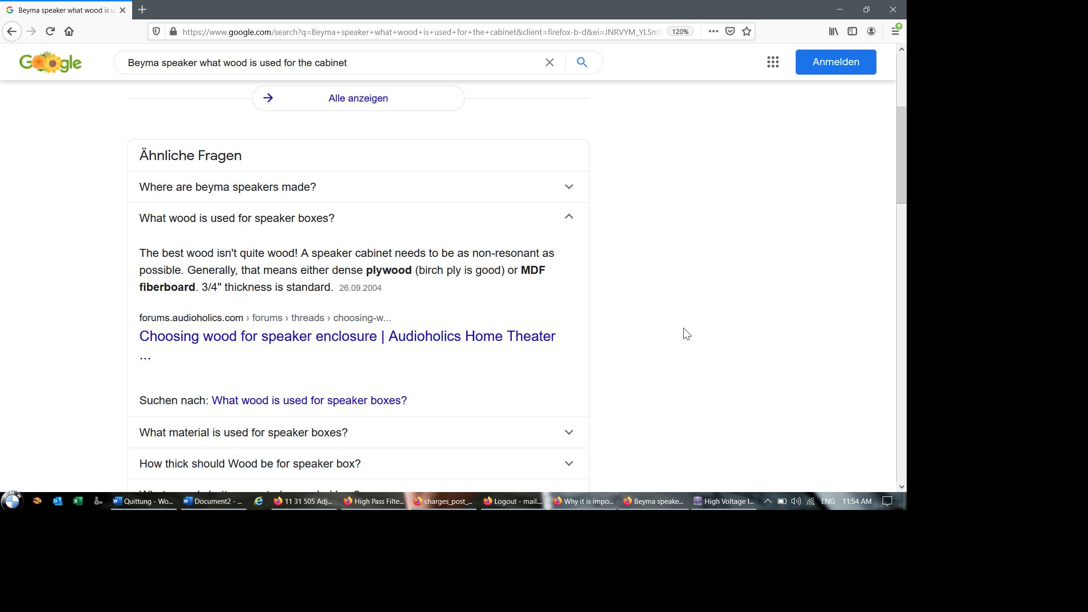
Task: Switch to Quittung Word document
Action: pyautogui.click(x=144, y=501)
